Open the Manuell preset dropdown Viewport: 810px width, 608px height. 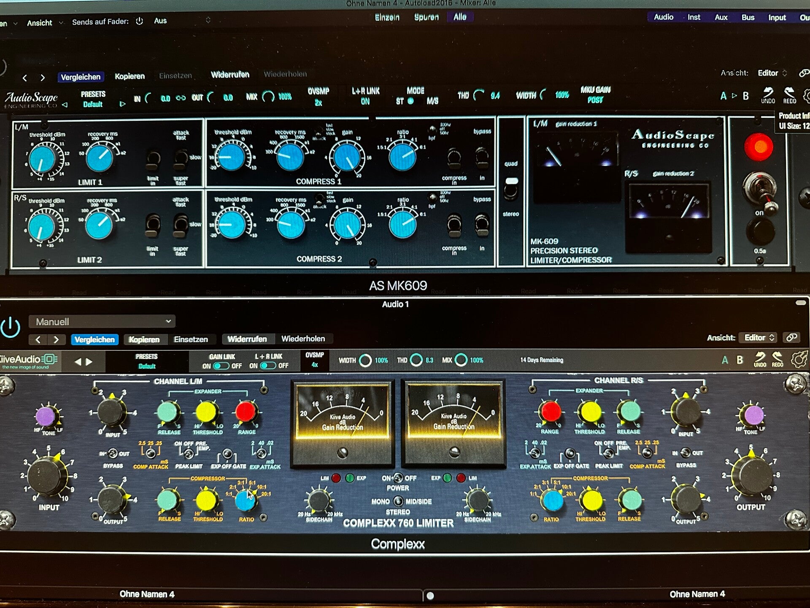pos(102,322)
